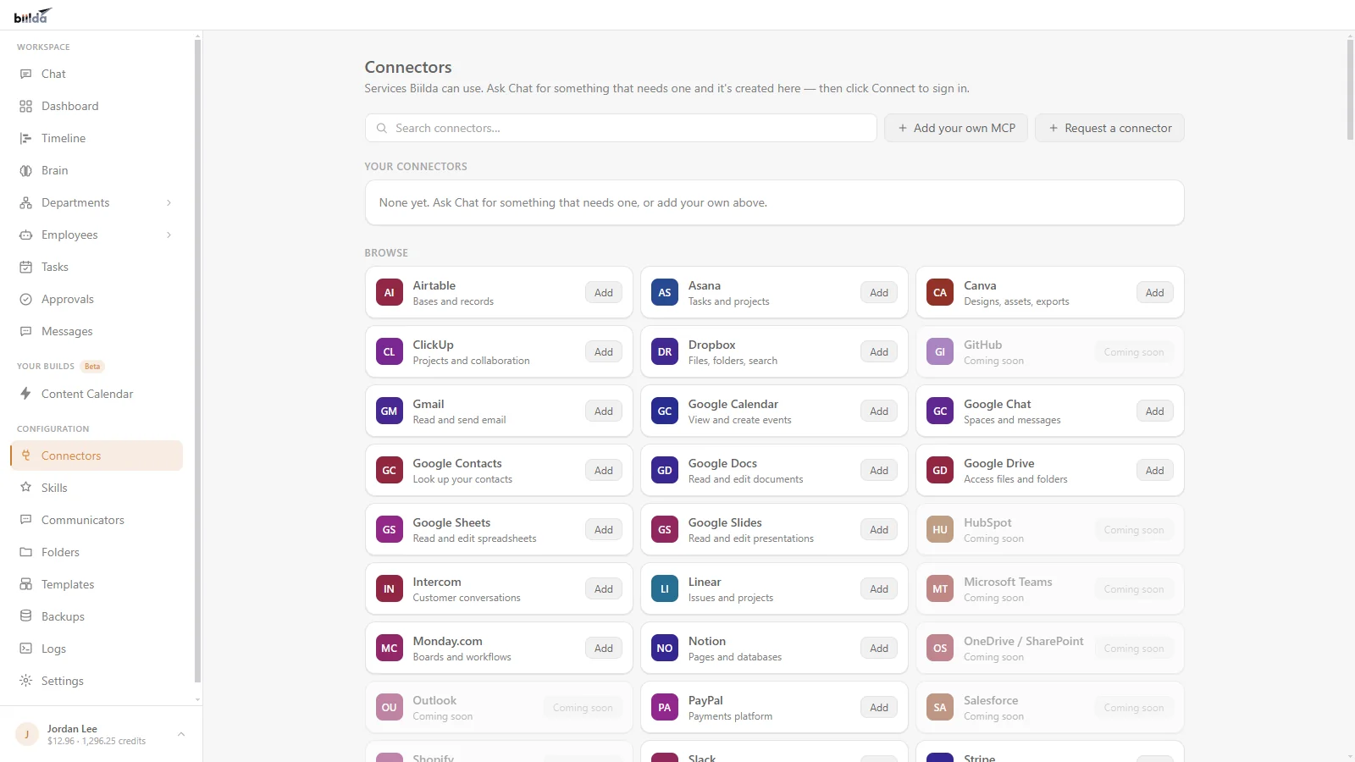Click the Skills star icon
The width and height of the screenshot is (1355, 762).
25,488
